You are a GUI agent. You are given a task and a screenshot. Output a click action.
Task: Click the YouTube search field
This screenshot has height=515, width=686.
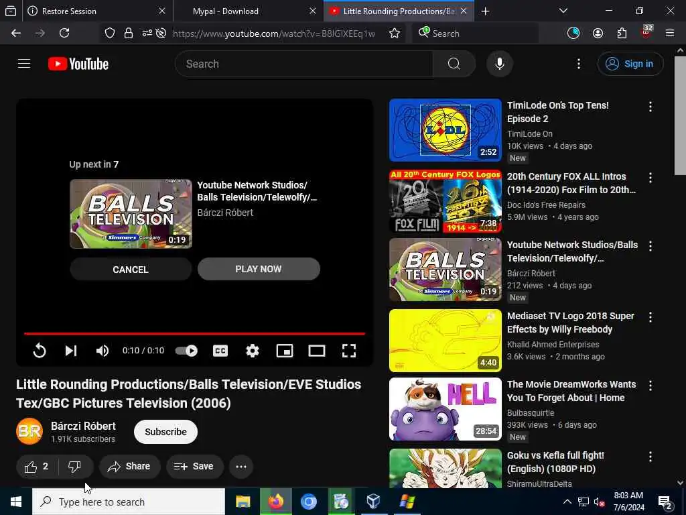click(304, 64)
